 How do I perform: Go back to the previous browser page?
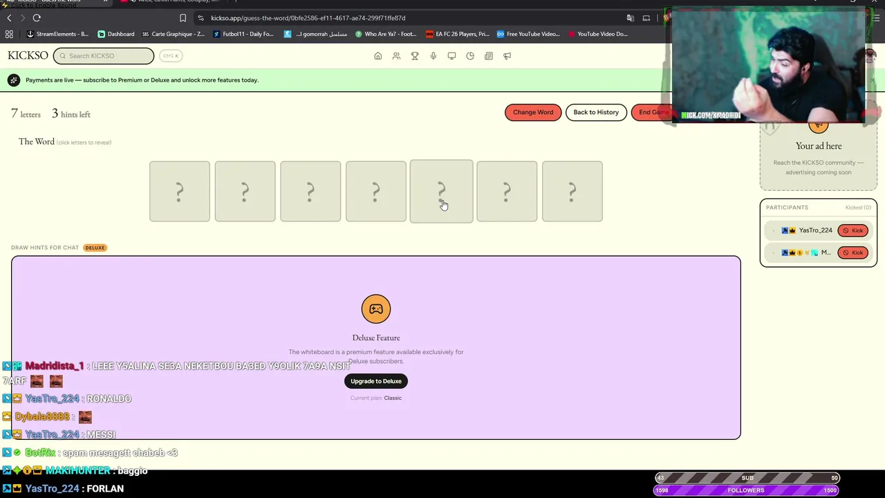click(x=9, y=18)
